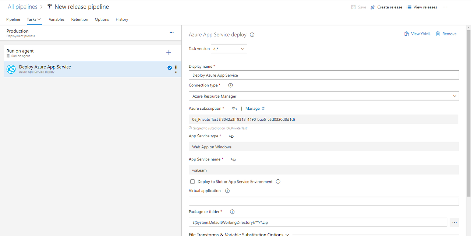Click info icon beside Package or folder
471x236 pixels.
click(232, 212)
